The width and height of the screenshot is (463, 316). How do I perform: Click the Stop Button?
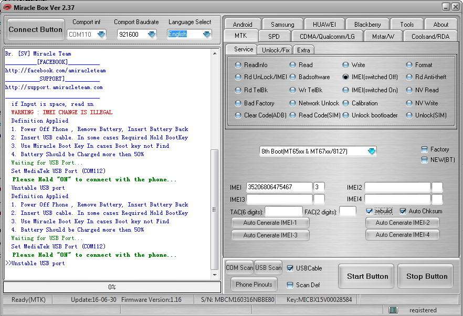pos(426,276)
